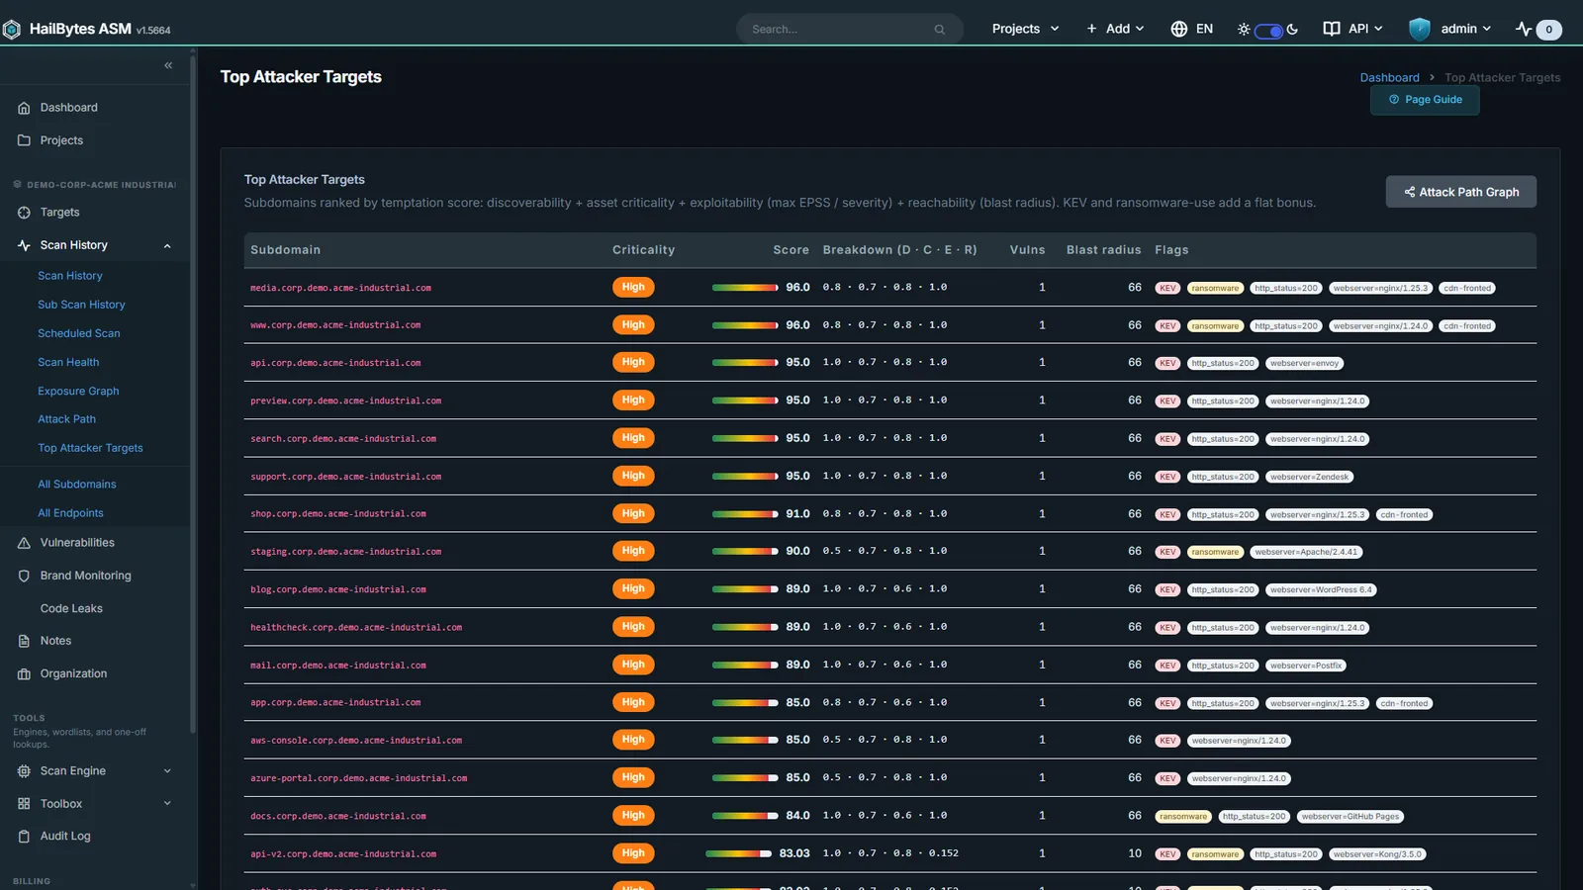This screenshot has height=890, width=1583.
Task: Select Top Attacker Targets sidebar item
Action: pos(90,448)
